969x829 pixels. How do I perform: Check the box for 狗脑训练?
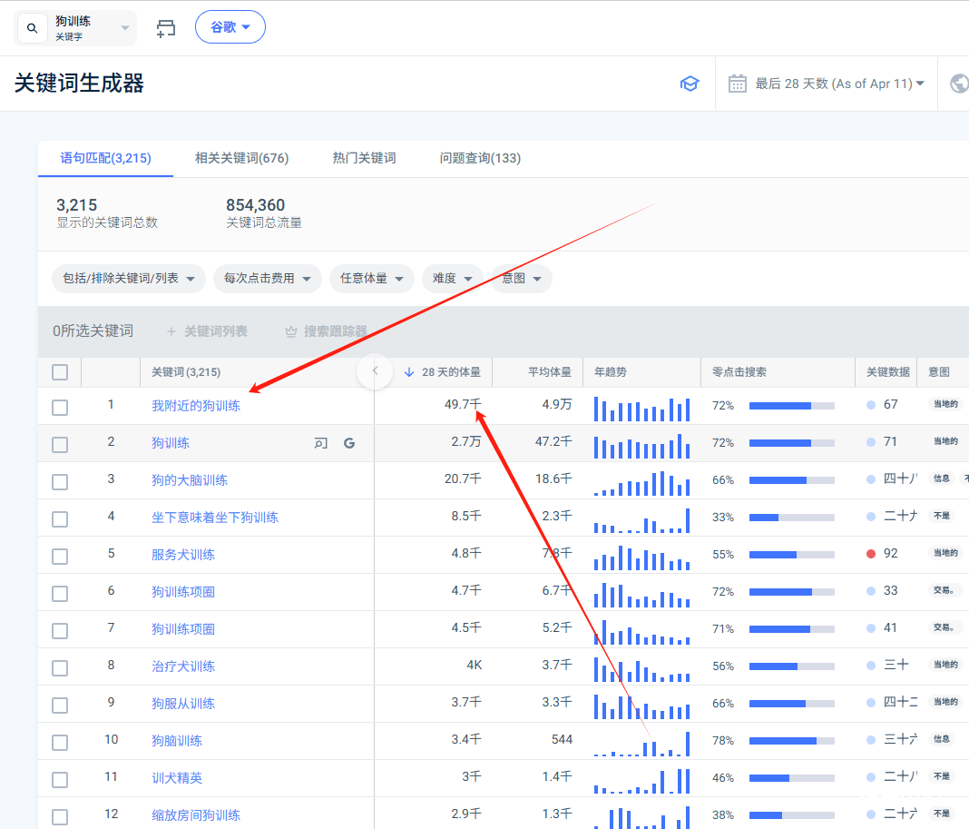tap(60, 743)
